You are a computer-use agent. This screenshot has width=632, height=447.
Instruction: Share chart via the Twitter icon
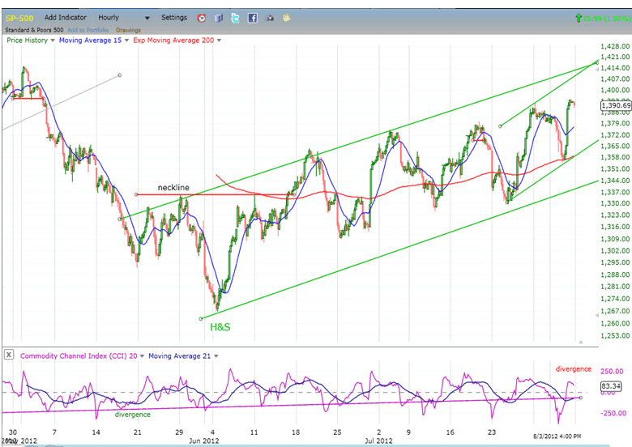tap(236, 18)
